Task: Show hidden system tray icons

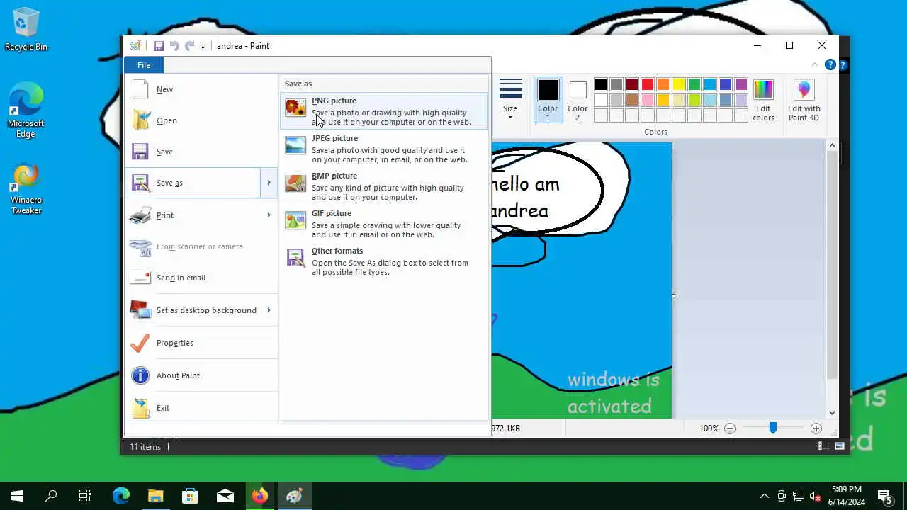Action: 764,496
